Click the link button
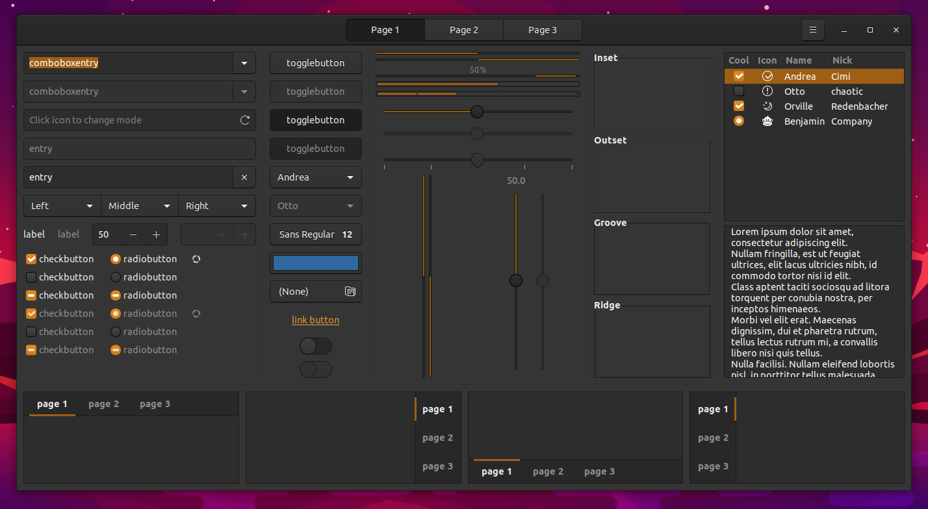The image size is (928, 509). click(x=315, y=319)
